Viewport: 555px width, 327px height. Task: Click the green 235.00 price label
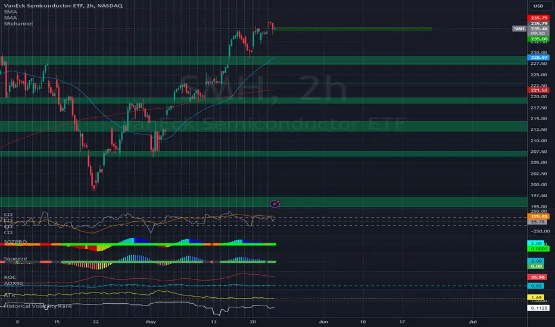539,39
